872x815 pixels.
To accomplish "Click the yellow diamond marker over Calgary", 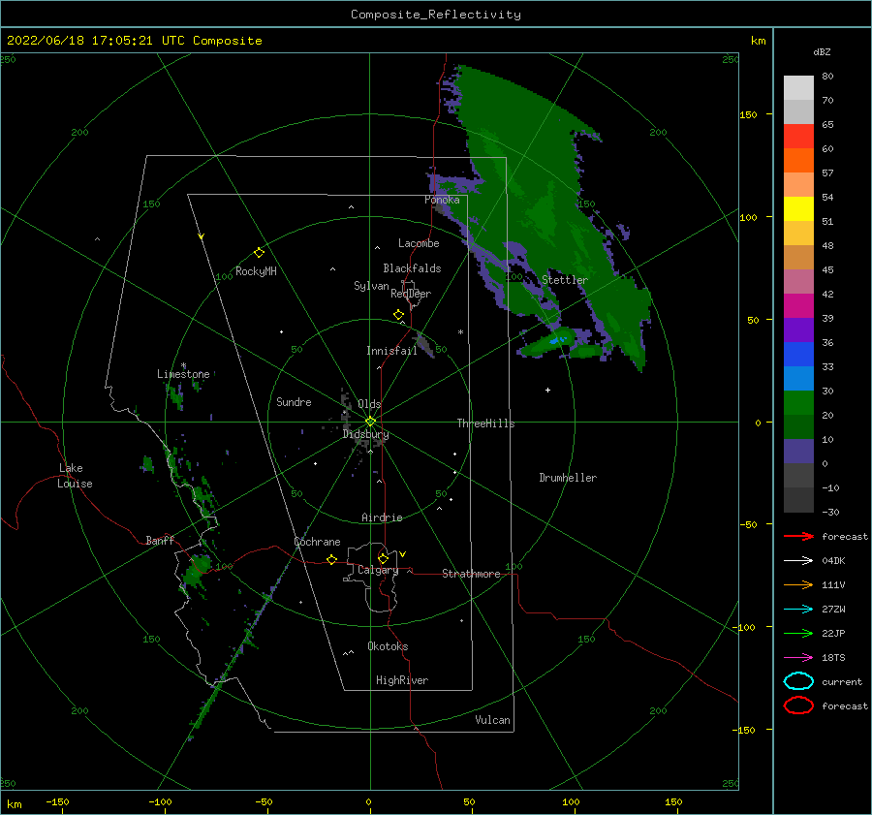I will [383, 558].
